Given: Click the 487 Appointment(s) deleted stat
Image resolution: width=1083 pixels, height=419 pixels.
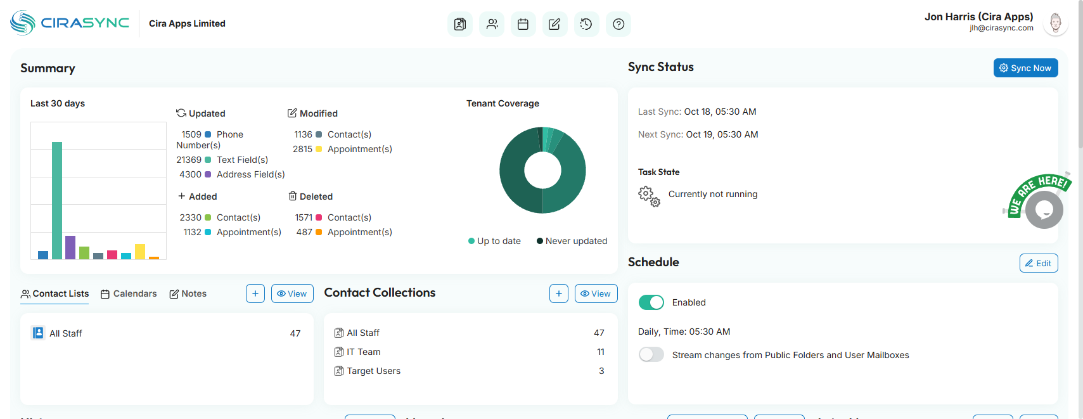Looking at the screenshot, I should pos(344,232).
